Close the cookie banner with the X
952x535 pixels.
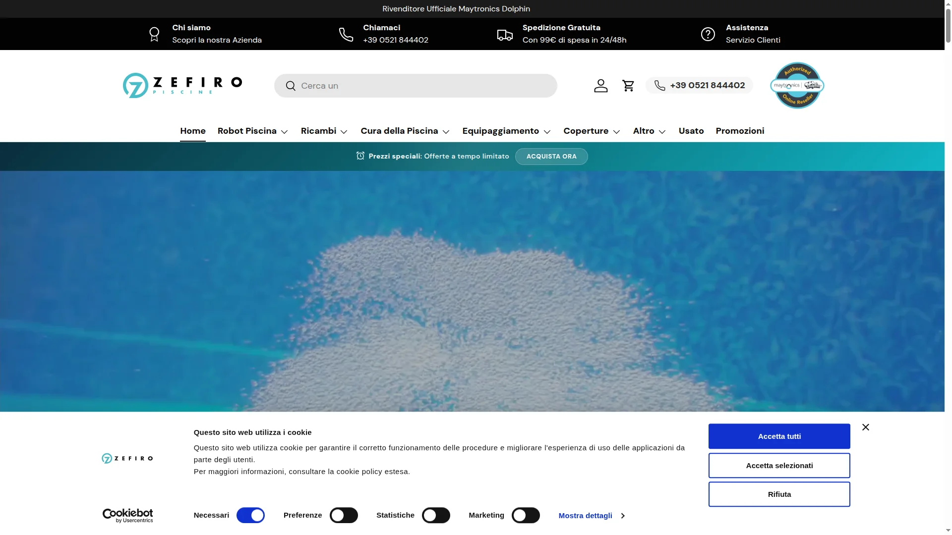pyautogui.click(x=865, y=427)
